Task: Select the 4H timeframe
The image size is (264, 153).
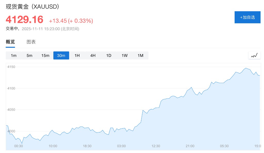Action: pos(93,56)
